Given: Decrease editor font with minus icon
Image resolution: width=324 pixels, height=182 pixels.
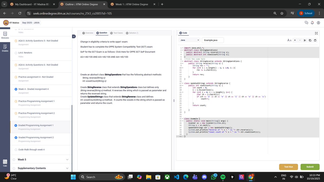Looking at the screenshot, I should (x=300, y=40).
